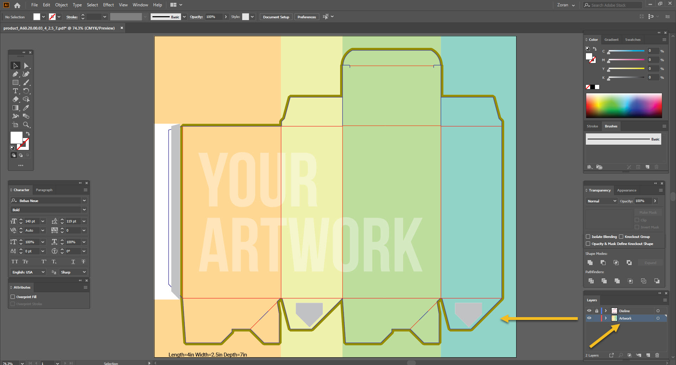Click the control bar Opacity 100% field

click(x=214, y=17)
